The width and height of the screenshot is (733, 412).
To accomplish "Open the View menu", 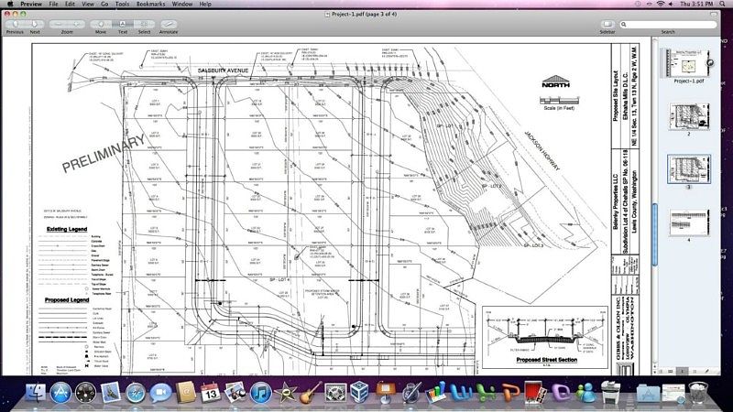I will click(x=88, y=4).
